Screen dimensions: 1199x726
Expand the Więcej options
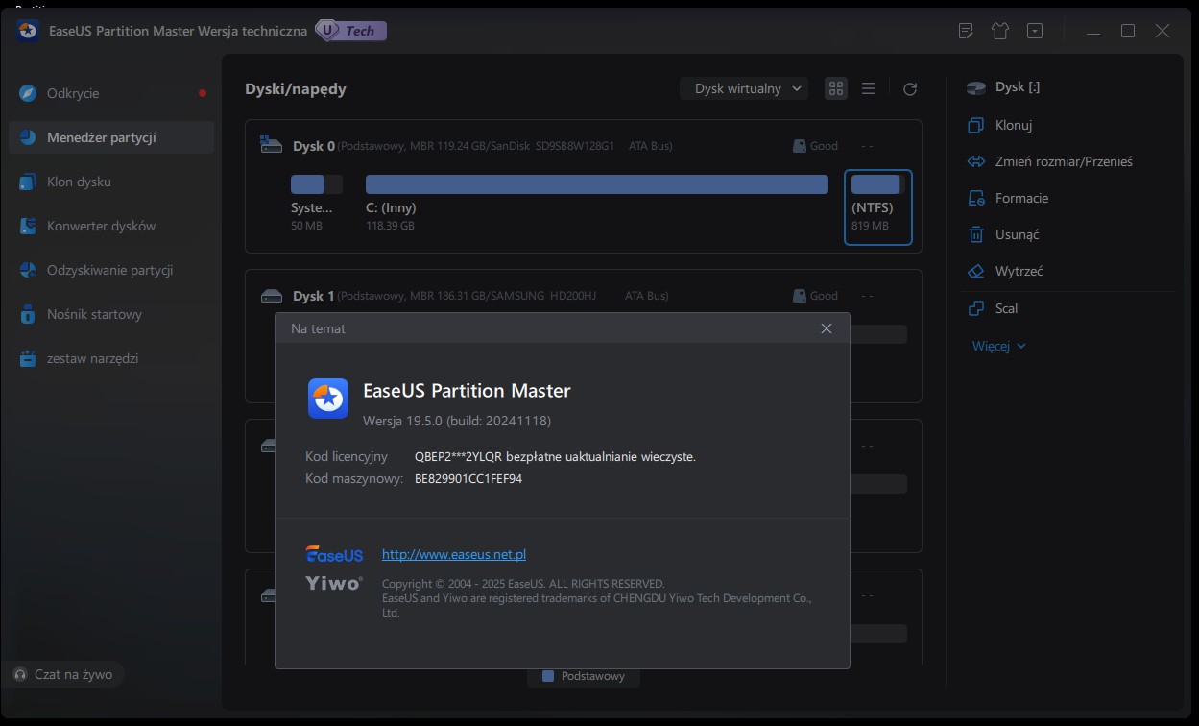pos(998,346)
